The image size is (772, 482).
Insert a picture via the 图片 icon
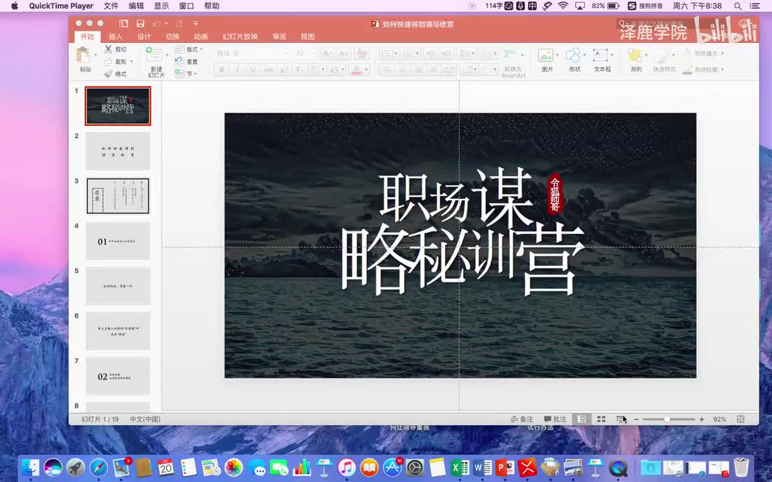pyautogui.click(x=545, y=55)
